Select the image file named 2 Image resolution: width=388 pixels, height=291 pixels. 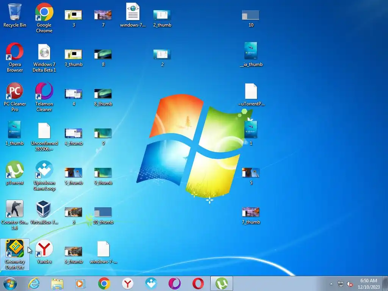pos(162,58)
